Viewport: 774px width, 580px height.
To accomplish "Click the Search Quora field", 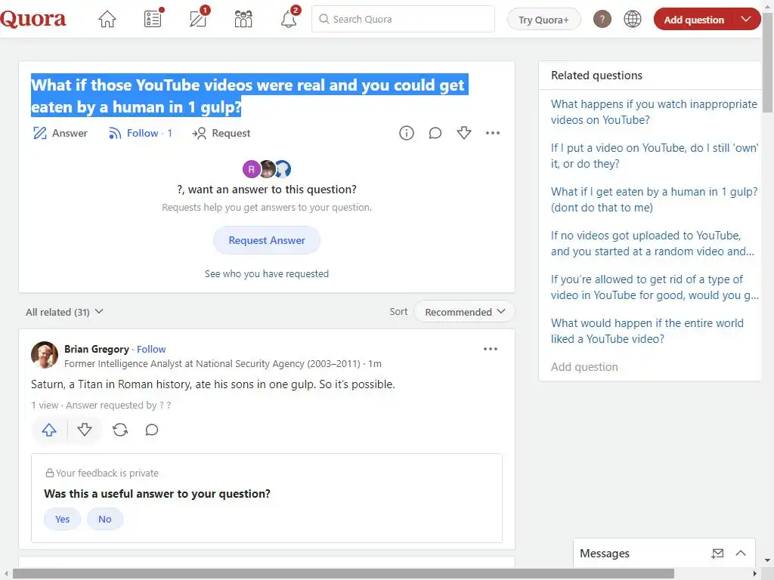I will [x=403, y=19].
